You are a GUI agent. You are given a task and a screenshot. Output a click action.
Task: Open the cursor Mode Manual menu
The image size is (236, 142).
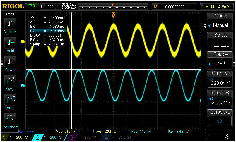[x=220, y=22]
